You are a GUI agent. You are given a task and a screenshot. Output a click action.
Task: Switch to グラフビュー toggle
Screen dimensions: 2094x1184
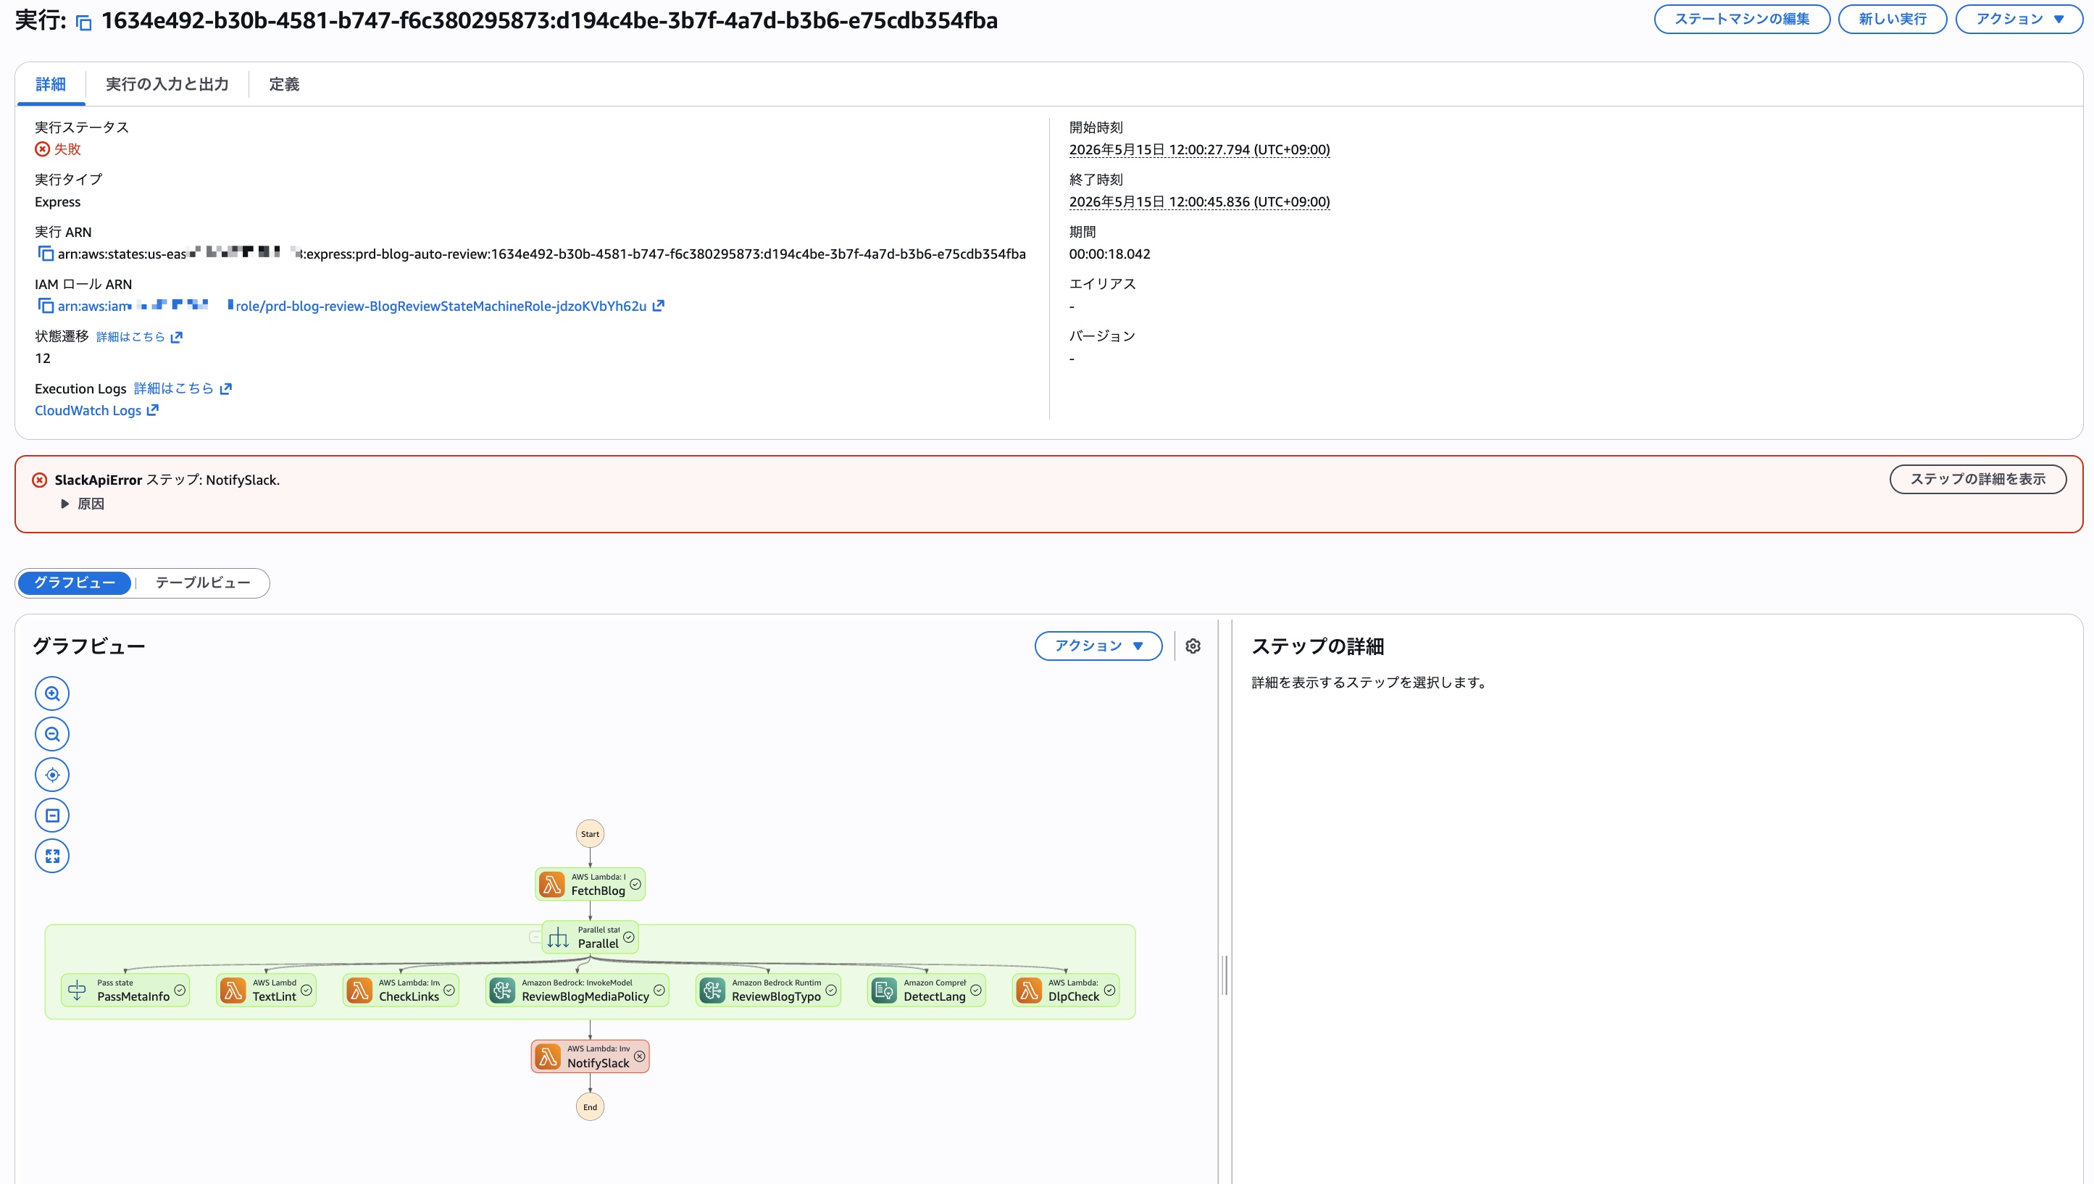tap(74, 583)
